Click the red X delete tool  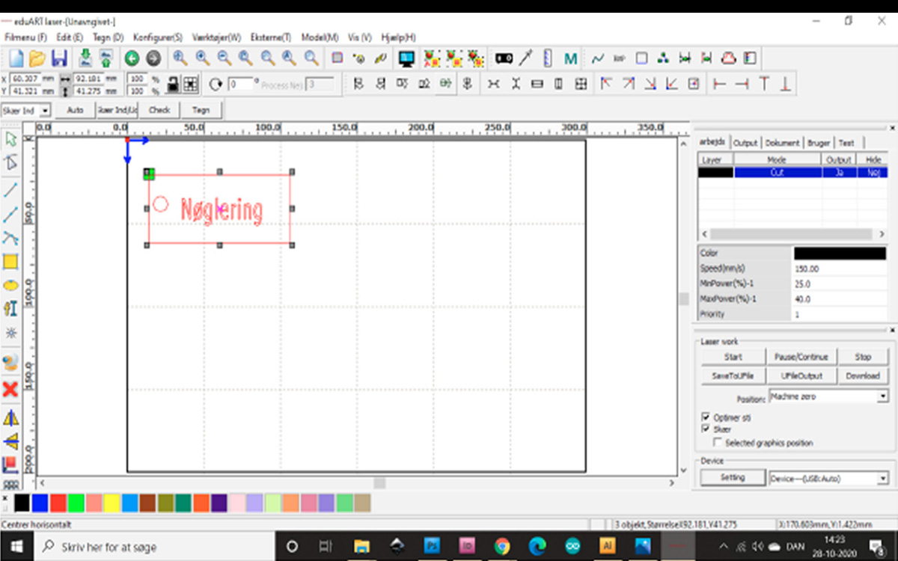[x=10, y=389]
